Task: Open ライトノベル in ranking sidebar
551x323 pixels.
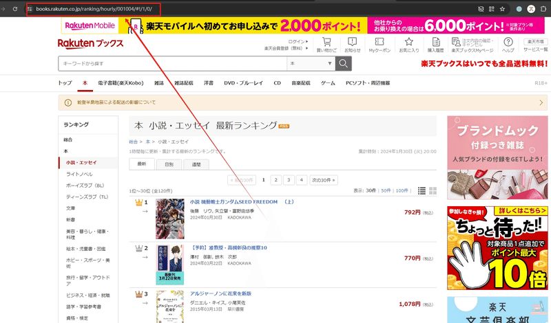Action: point(79,175)
